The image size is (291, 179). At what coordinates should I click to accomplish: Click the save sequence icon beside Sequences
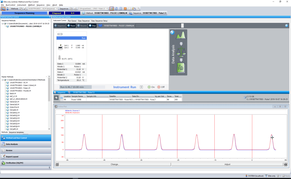click(75, 9)
